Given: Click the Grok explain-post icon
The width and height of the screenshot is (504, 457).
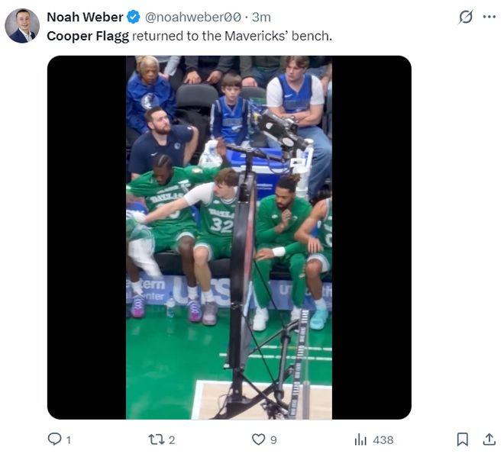Looking at the screenshot, I should point(465,17).
